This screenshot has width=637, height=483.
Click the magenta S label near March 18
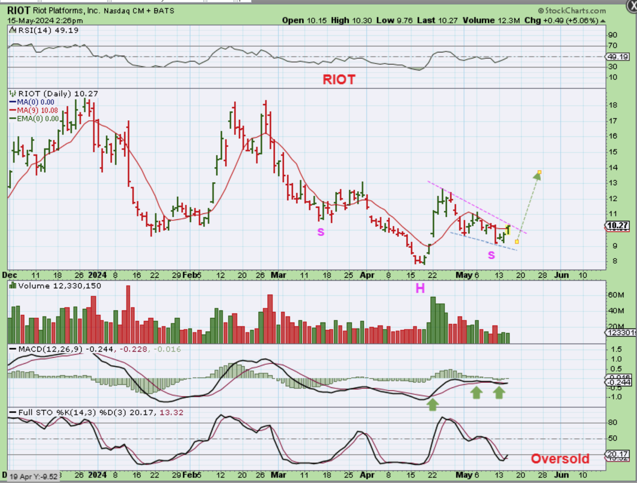pos(321,232)
